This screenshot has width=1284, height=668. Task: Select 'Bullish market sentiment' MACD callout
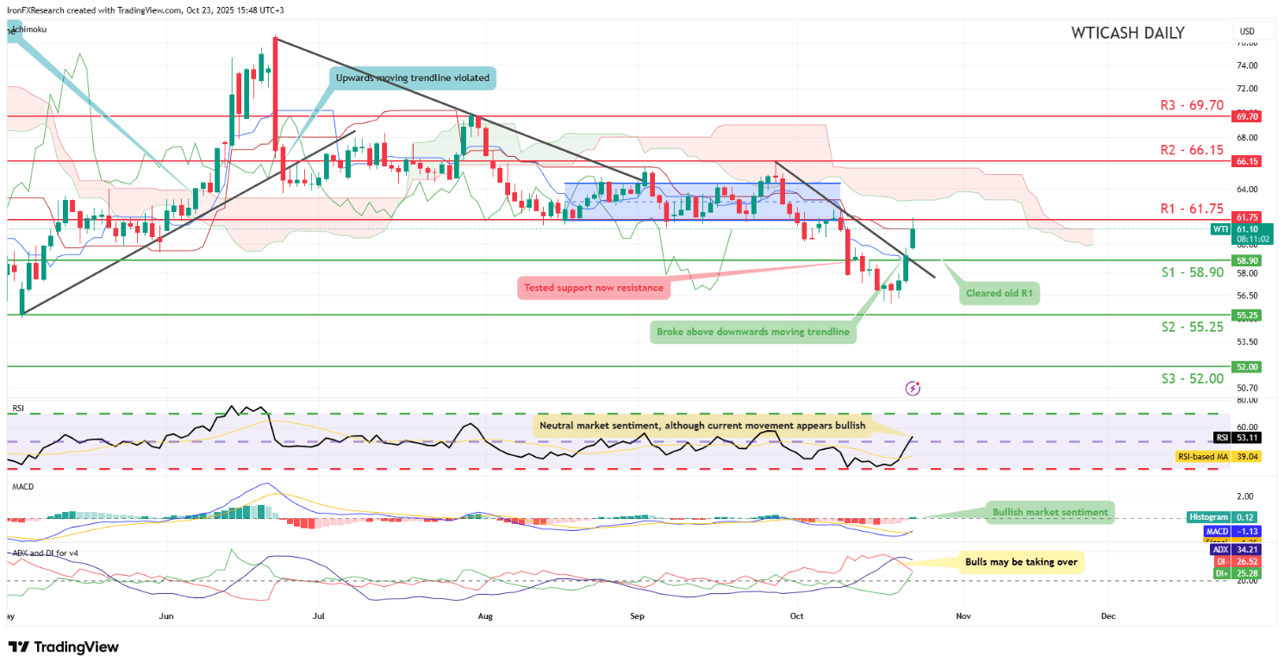pos(1050,512)
